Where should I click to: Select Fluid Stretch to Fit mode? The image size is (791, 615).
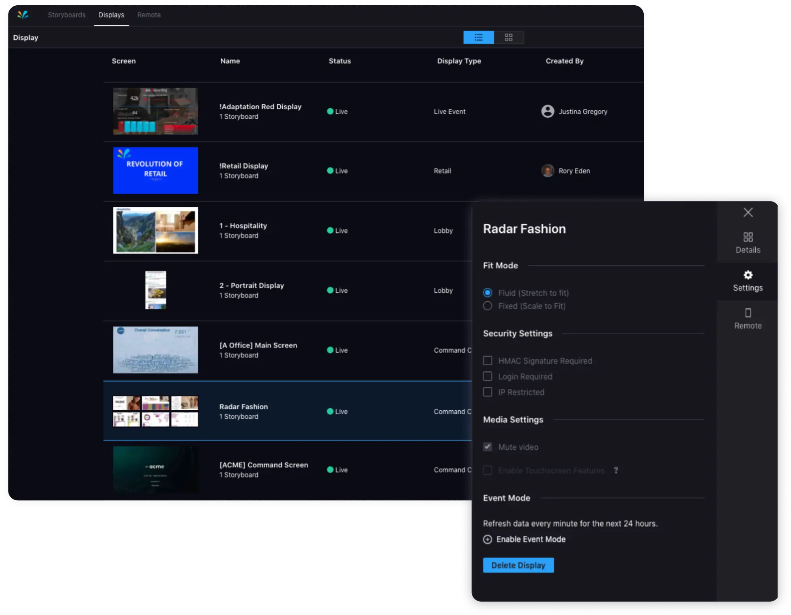487,292
